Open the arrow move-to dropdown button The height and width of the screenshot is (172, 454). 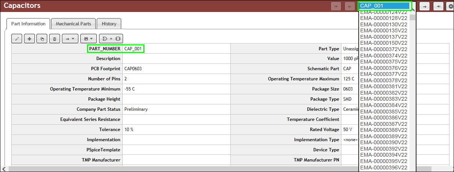tap(70, 38)
